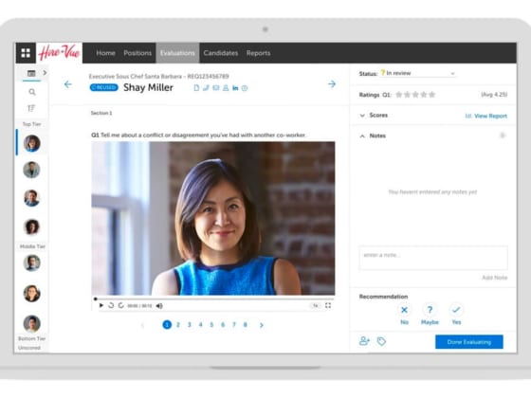Click next page chevron in question pagination
The image size is (531, 398).
pos(262,325)
